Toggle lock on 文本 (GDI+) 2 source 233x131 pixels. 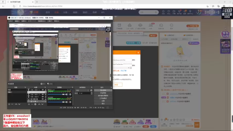45,94
